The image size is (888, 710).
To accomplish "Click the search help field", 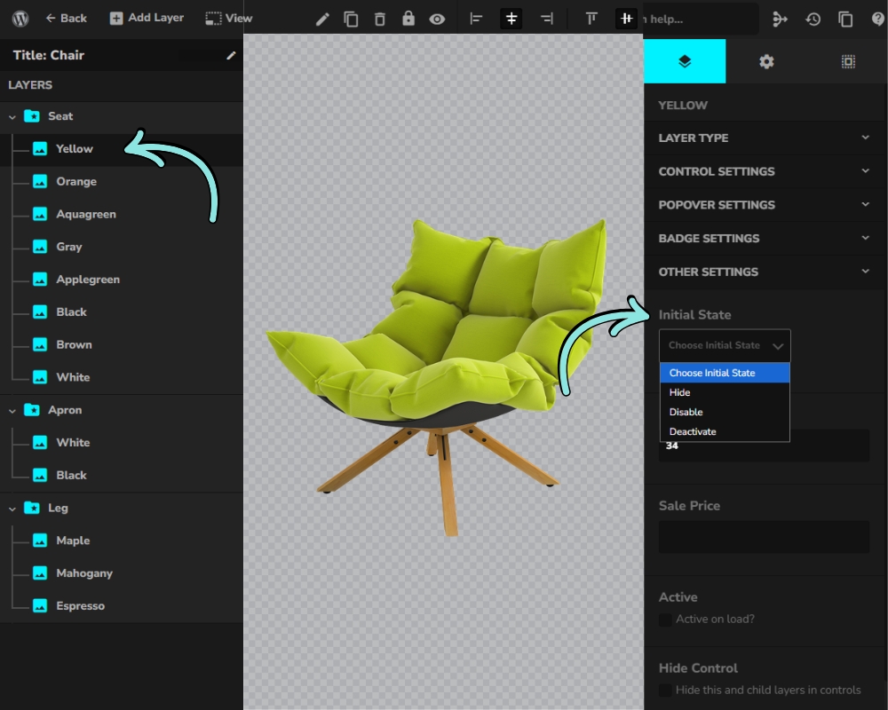I will 700,20.
